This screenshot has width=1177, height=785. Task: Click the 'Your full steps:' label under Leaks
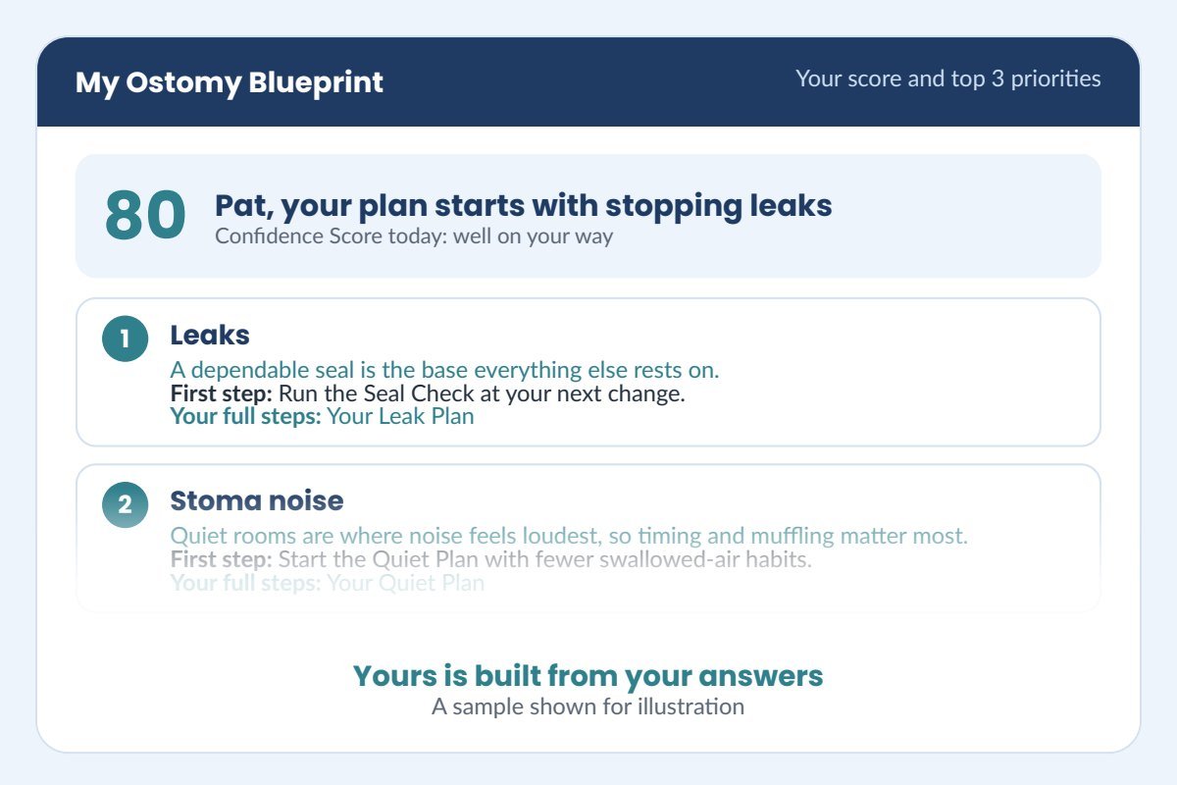(246, 416)
